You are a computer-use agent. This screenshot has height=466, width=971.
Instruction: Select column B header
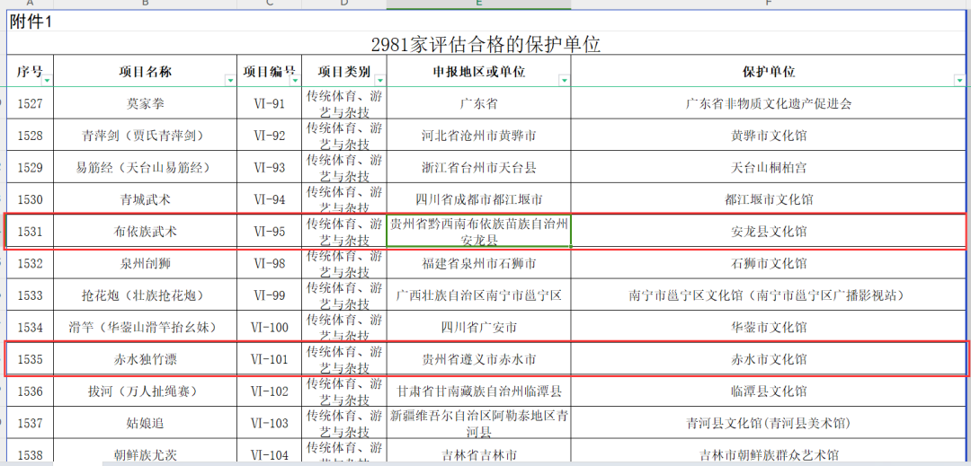coord(146,4)
